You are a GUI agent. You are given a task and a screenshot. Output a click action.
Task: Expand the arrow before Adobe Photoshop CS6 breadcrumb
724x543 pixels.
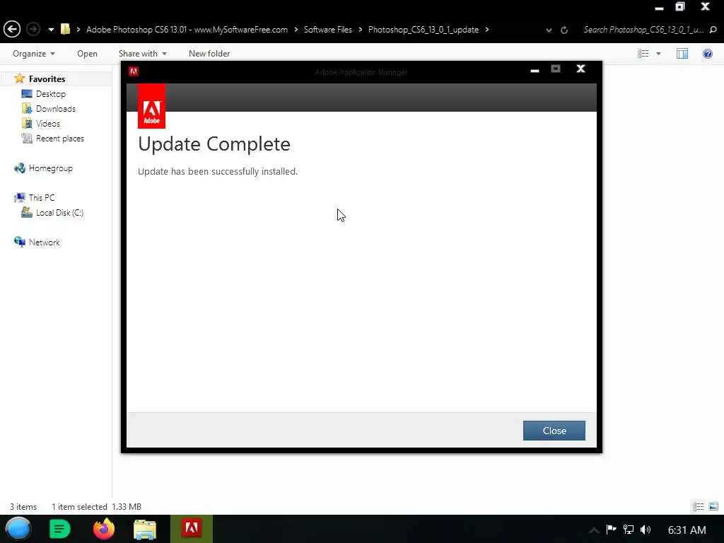point(78,30)
